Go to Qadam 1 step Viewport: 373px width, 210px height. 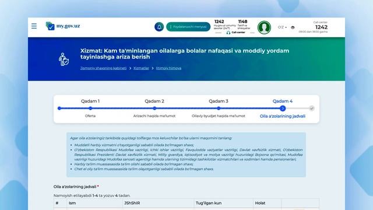click(90, 101)
